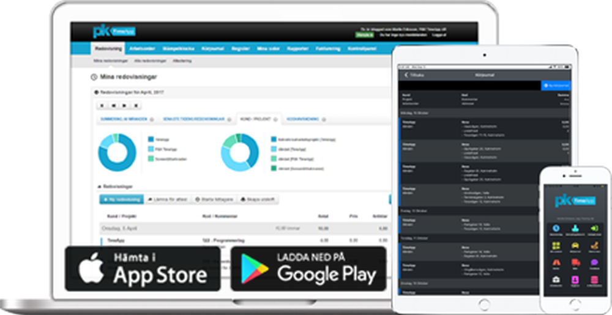Tap the phone home button
Viewport: 612px width, 315px height.
click(x=575, y=305)
